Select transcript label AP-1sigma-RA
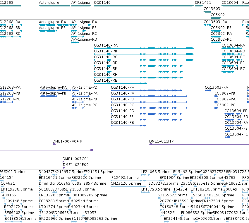 (84, 22)
